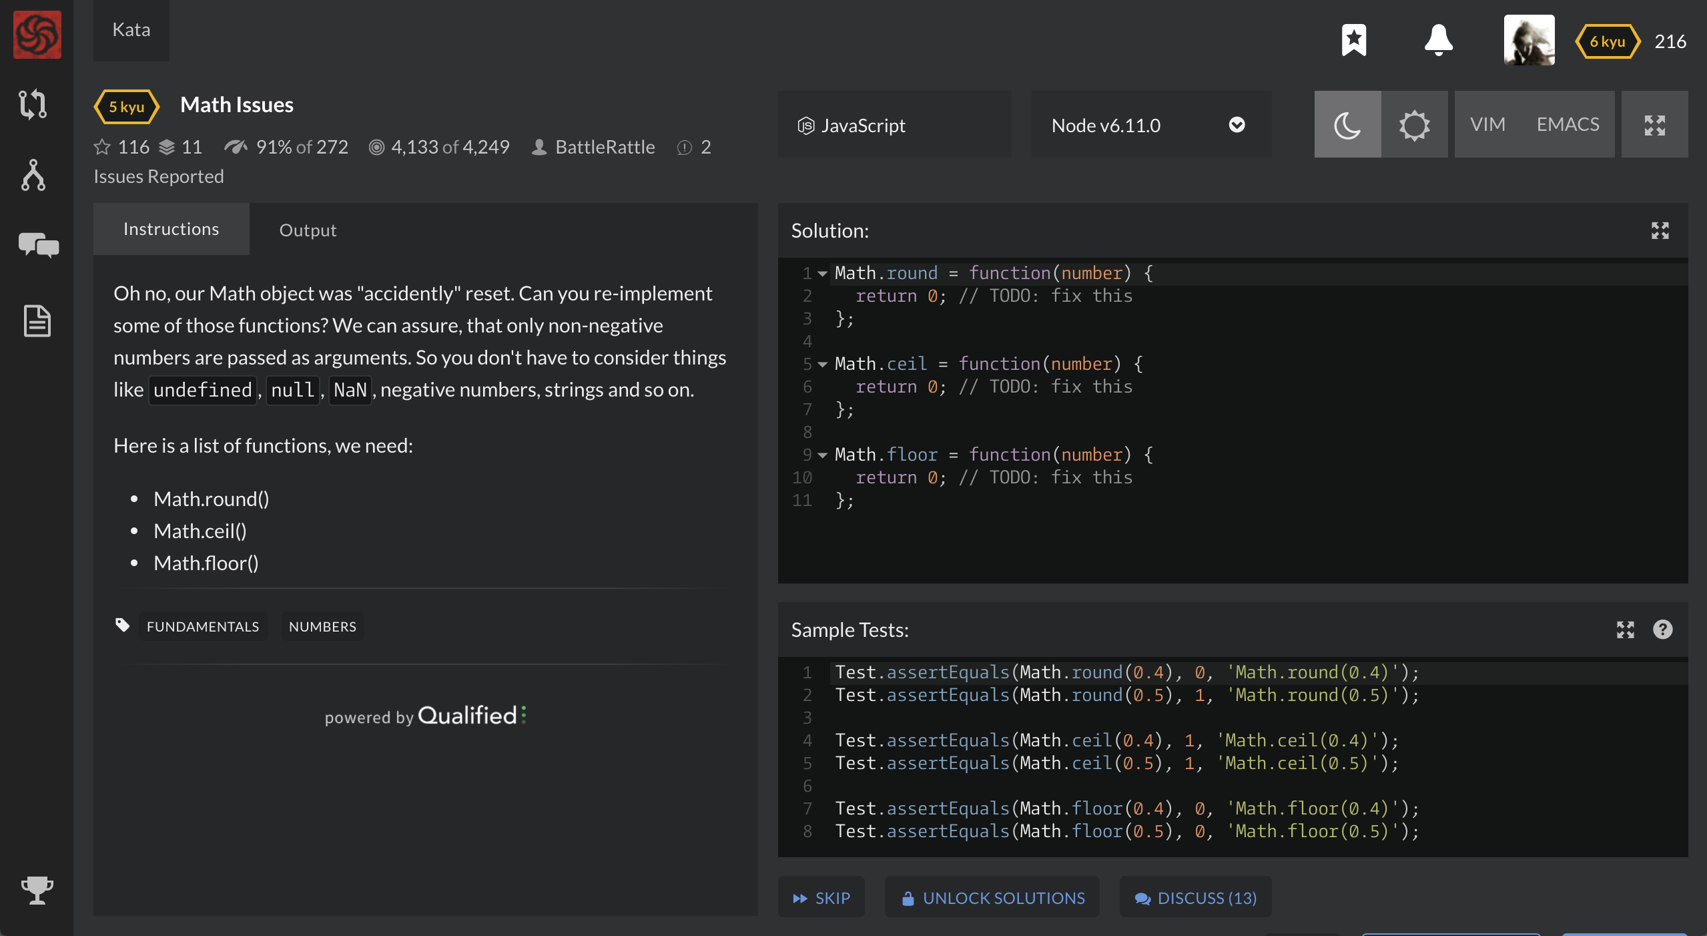Click the SKIP button

[x=821, y=898]
